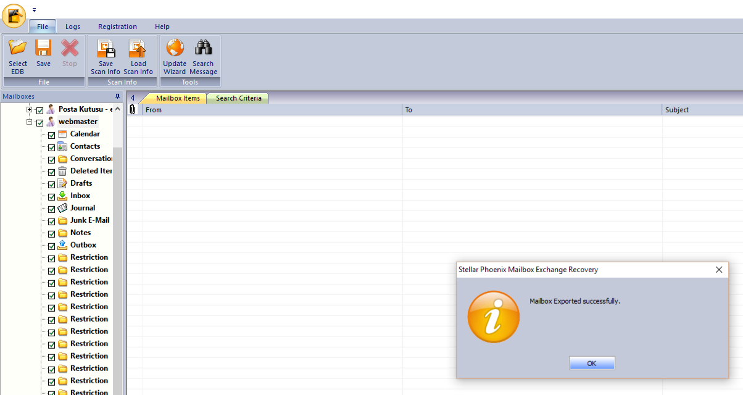Viewport: 743px width, 395px height.
Task: Click the Inbox tray icon
Action: pos(62,196)
